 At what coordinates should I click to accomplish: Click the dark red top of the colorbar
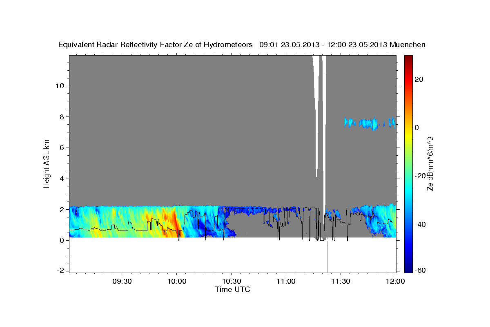pos(408,58)
